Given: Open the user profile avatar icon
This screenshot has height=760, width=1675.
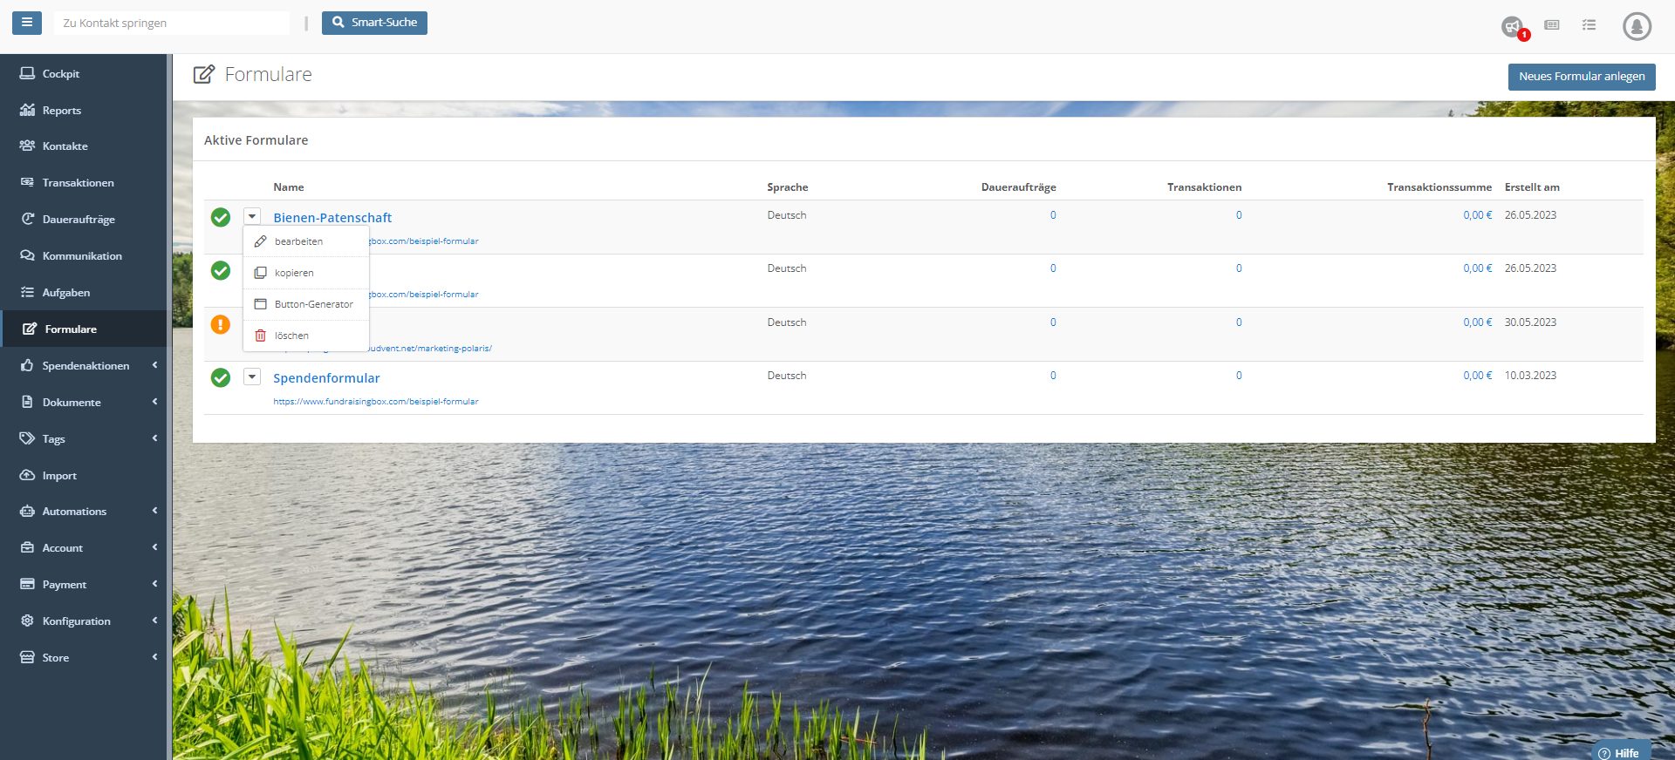Looking at the screenshot, I should coord(1637,26).
